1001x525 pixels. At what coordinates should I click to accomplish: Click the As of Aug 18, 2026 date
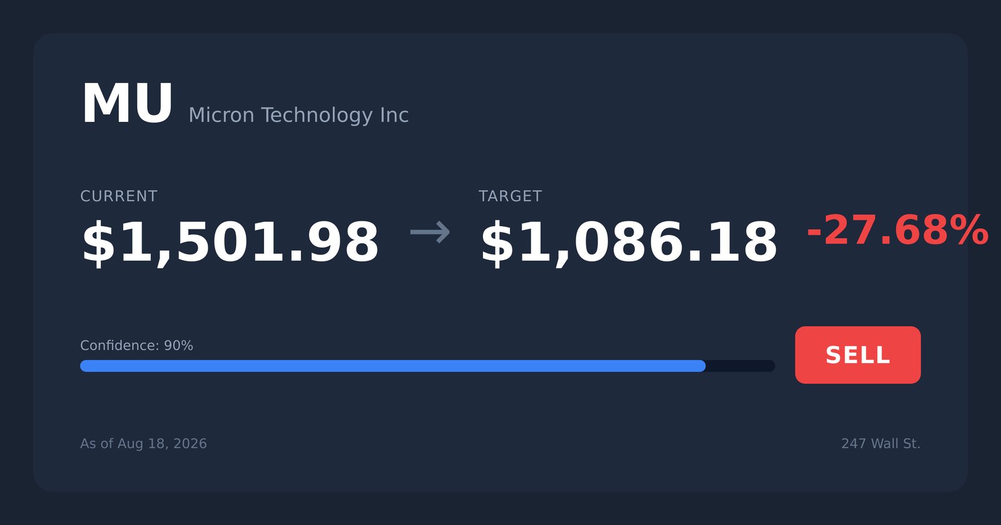[143, 444]
